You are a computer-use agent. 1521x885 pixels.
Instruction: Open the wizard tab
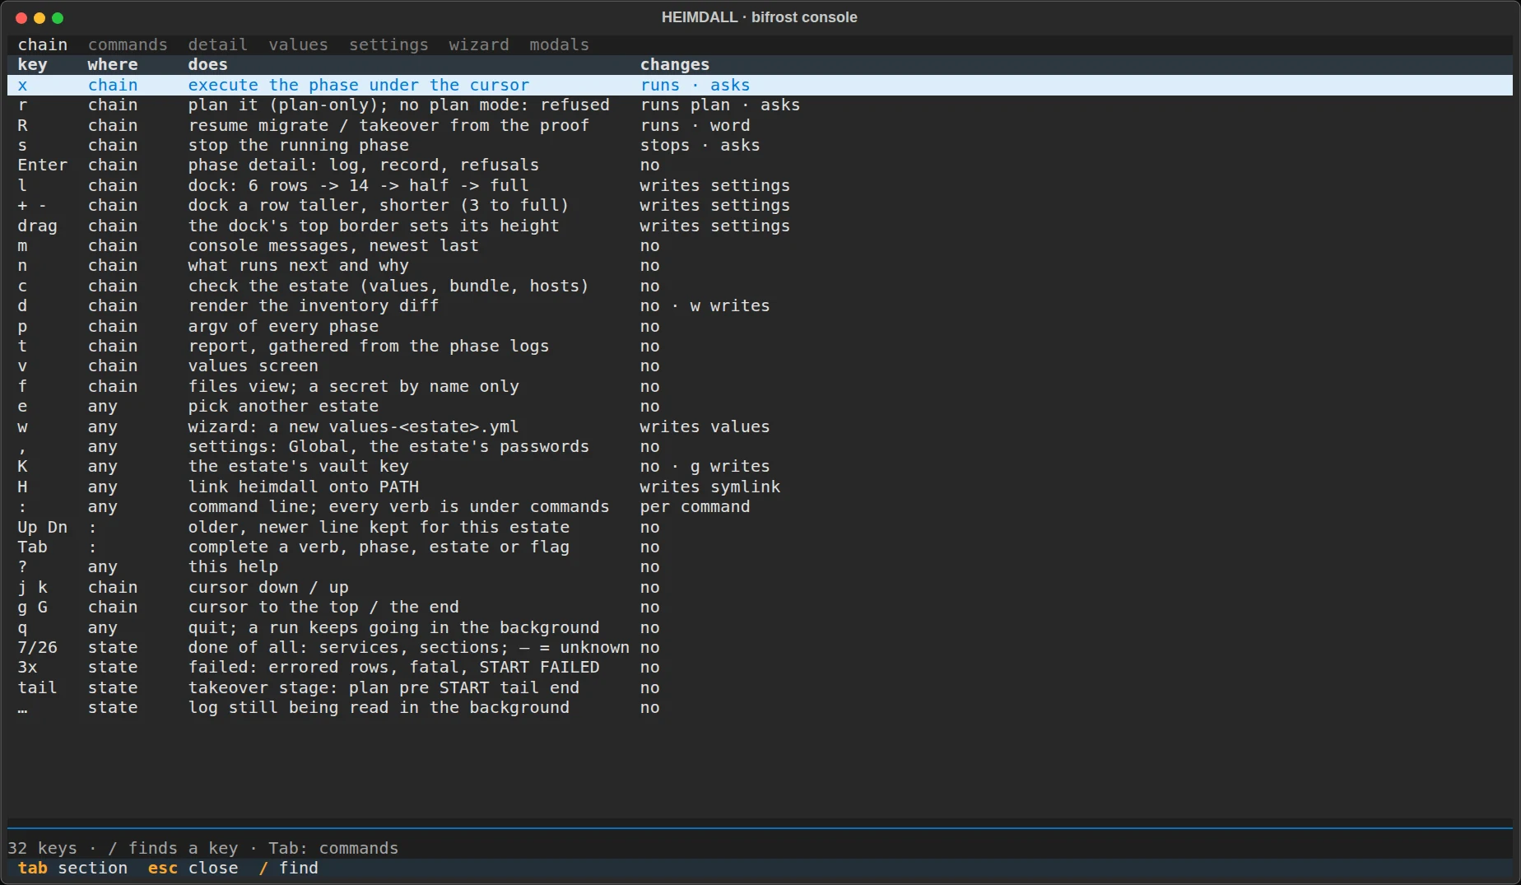[x=479, y=44]
